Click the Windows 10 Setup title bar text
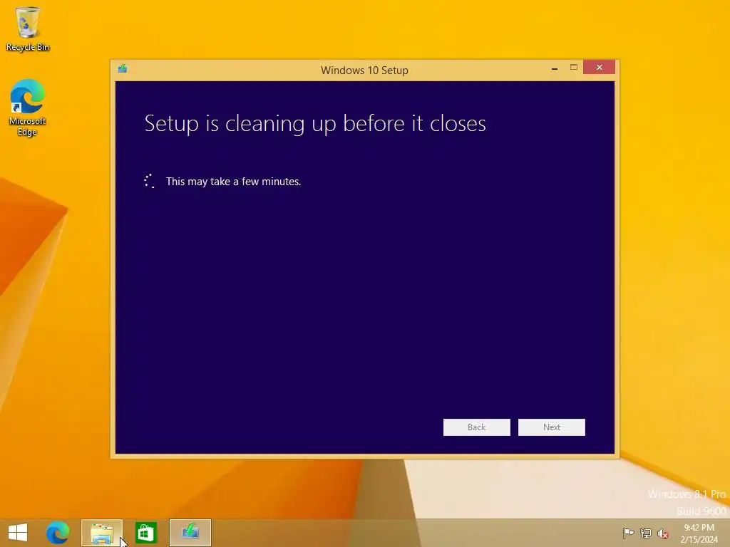Viewport: 730px width, 547px height. [x=364, y=71]
